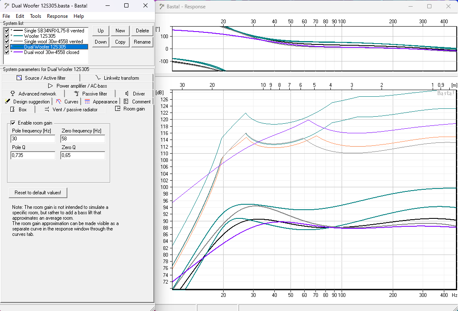Image resolution: width=458 pixels, height=311 pixels.
Task: Click the teal line swatch for Woofer 12S305
Action: pos(17,36)
